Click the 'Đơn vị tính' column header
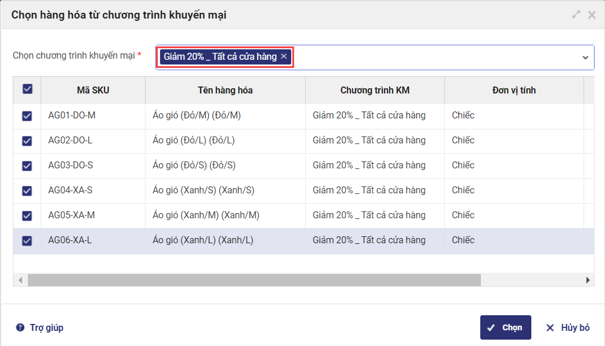This screenshot has width=605, height=346. point(513,90)
